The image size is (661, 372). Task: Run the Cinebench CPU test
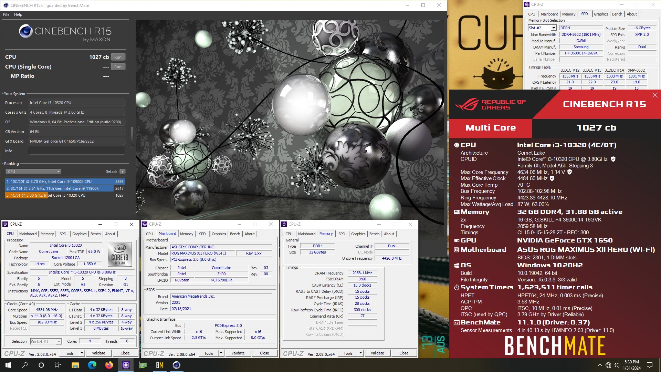click(x=118, y=57)
